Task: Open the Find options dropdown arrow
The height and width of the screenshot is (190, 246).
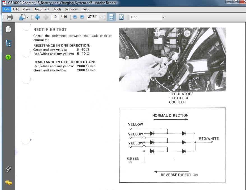Action: [164, 17]
